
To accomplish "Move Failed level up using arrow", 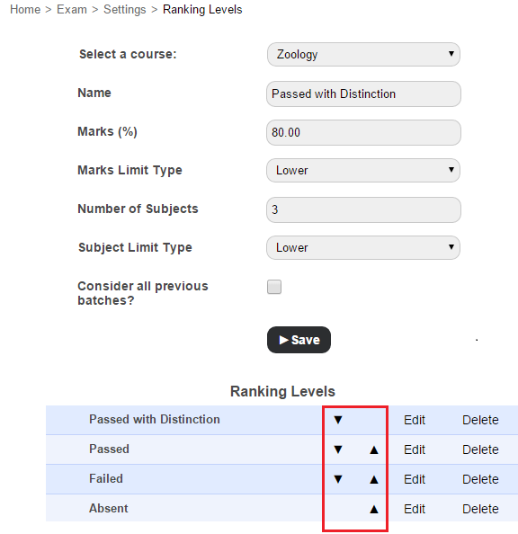I will point(374,479).
